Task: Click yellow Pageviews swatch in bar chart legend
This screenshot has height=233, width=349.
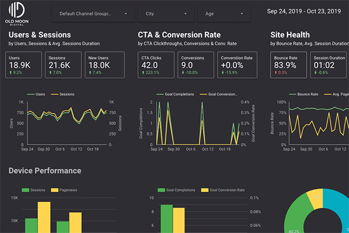Action: point(54,190)
